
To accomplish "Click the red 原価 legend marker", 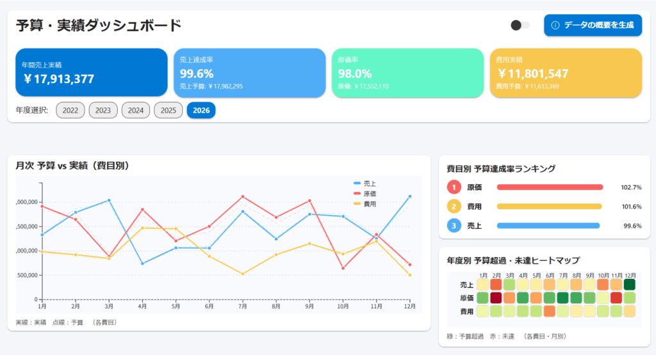I will [357, 194].
